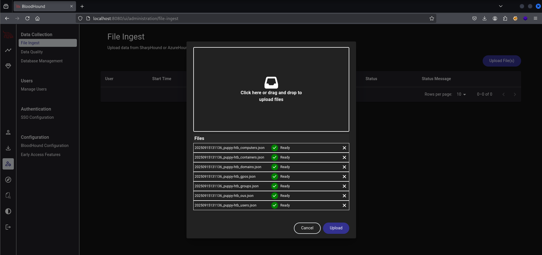The image size is (542, 255).
Task: Open the profile person icon in sidebar
Action: point(8,132)
